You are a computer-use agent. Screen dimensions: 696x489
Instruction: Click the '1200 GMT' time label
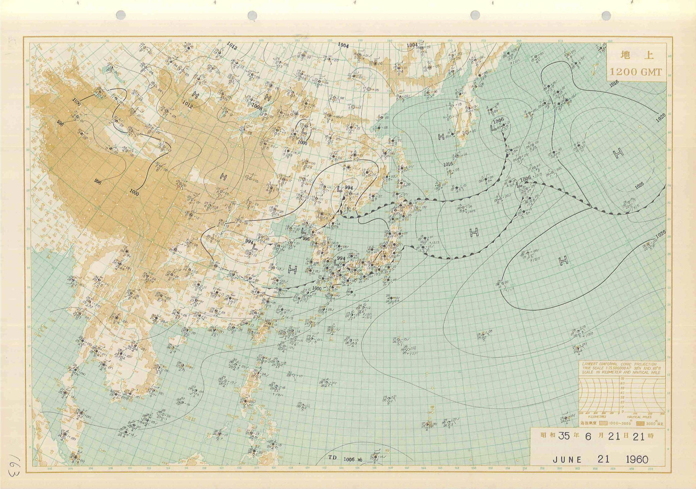[x=636, y=72]
